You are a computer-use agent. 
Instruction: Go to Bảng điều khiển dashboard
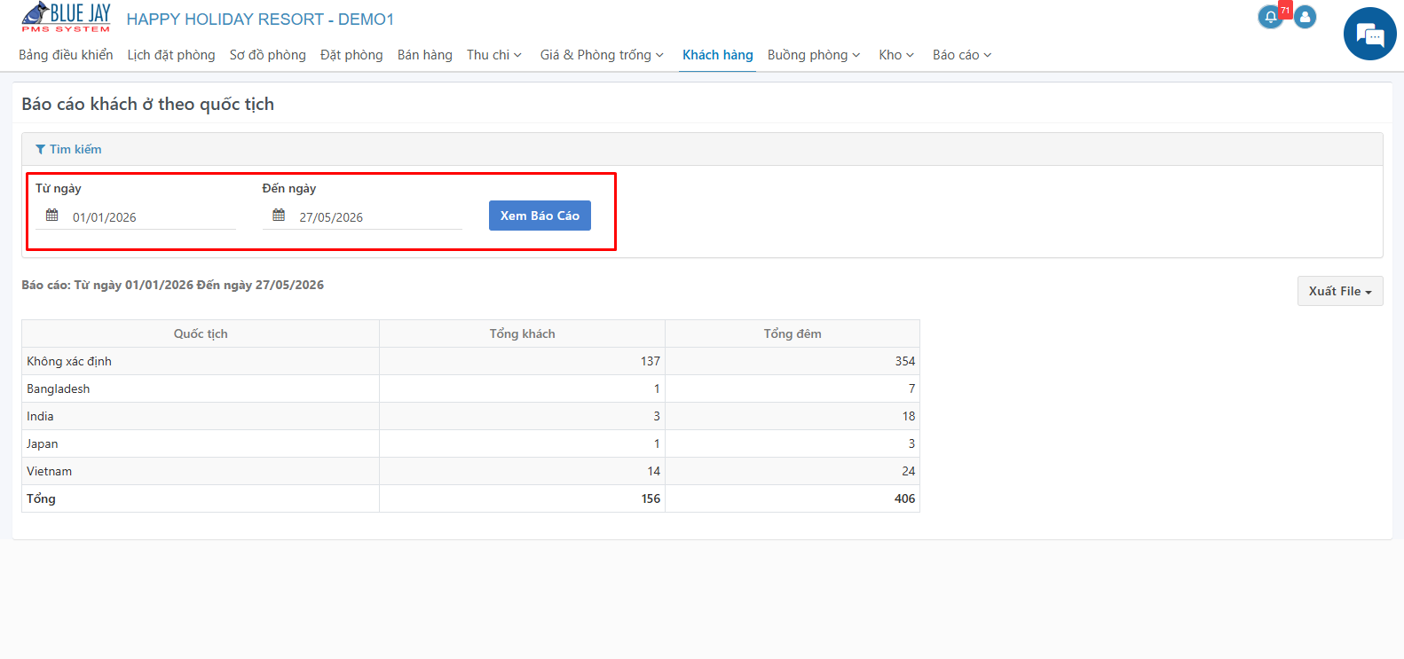pos(66,55)
